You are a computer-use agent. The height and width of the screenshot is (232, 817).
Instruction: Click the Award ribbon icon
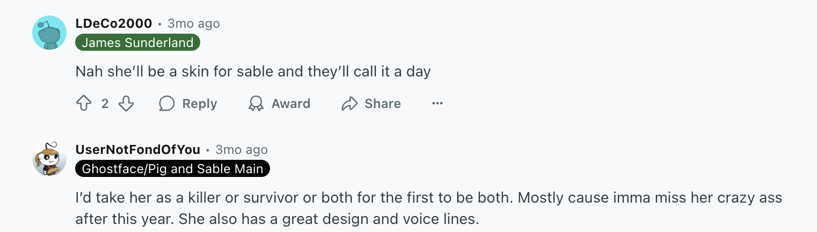coord(256,103)
